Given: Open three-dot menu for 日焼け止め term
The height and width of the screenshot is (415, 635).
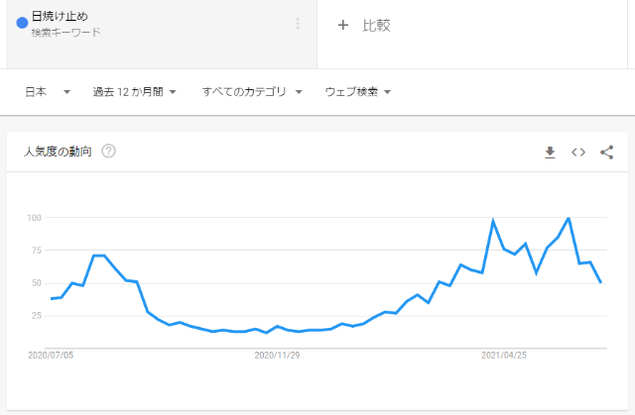Looking at the screenshot, I should (297, 24).
